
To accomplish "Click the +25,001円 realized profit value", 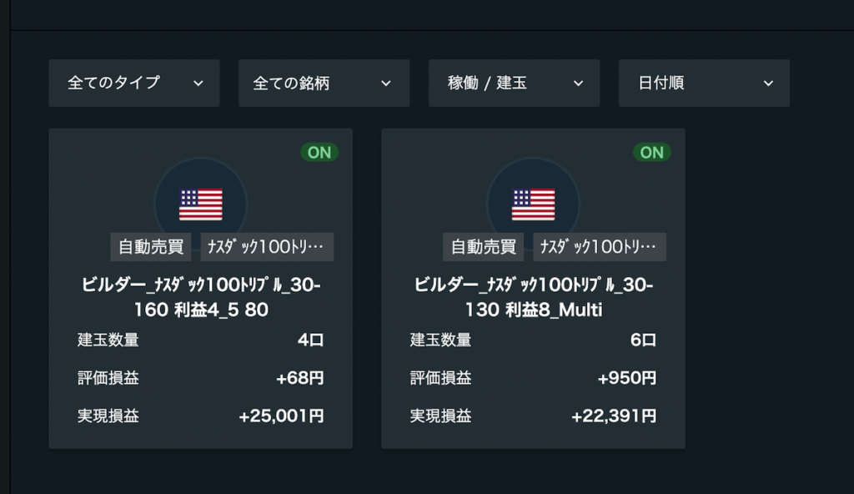I will [x=281, y=416].
